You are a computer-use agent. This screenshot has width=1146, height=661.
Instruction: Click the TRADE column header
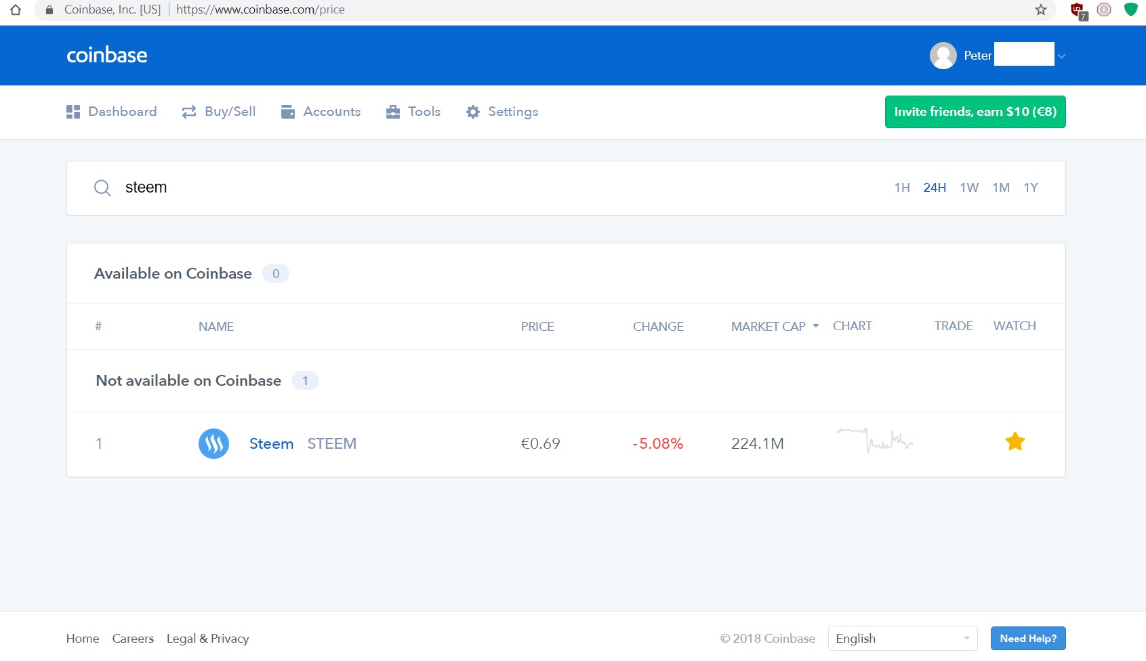point(954,326)
